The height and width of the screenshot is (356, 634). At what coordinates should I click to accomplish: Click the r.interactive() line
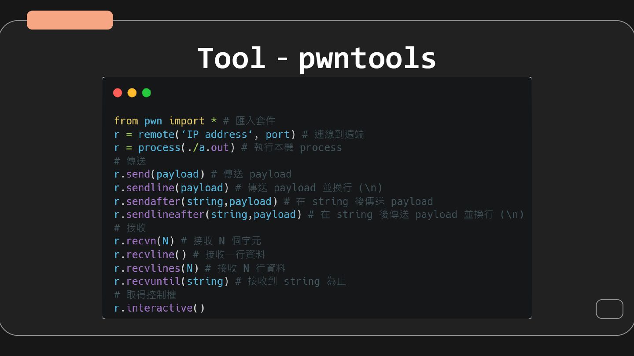tap(159, 308)
